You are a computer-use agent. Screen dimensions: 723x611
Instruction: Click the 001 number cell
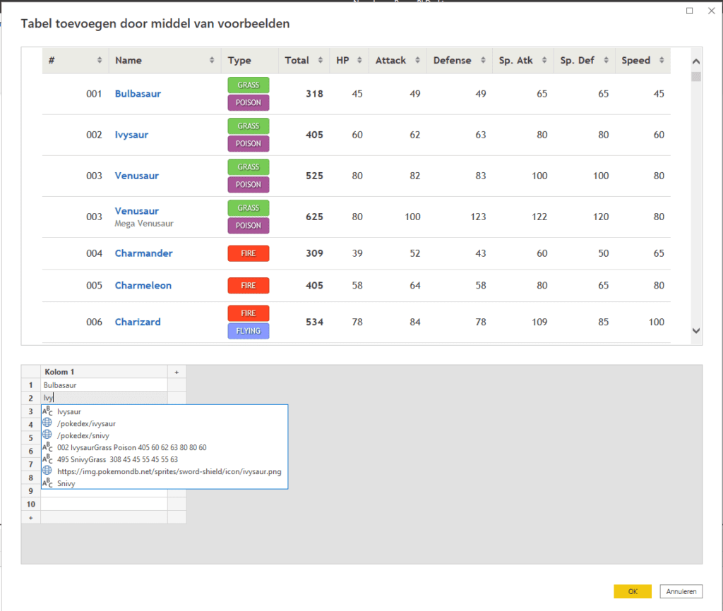coord(94,94)
